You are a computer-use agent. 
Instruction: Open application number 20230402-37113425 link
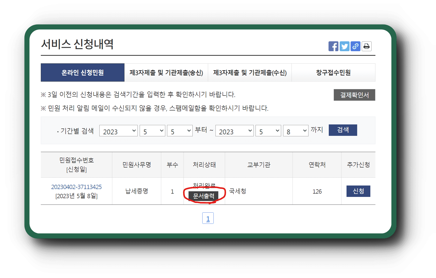tap(76, 187)
